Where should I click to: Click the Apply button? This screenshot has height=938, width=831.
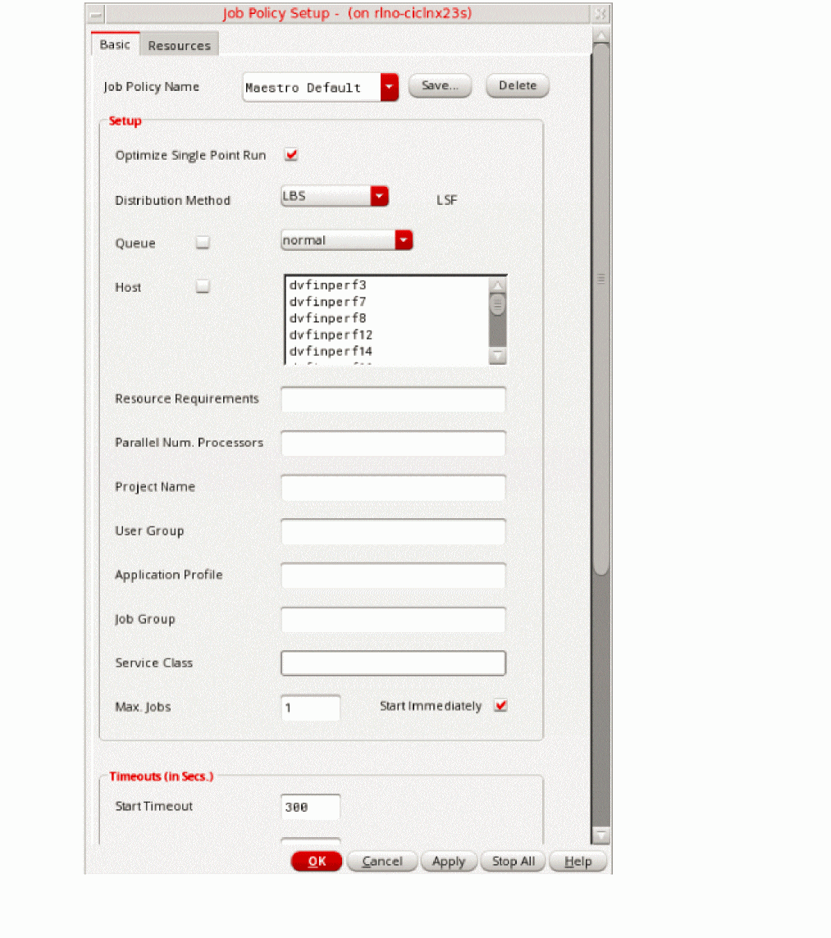click(x=449, y=862)
